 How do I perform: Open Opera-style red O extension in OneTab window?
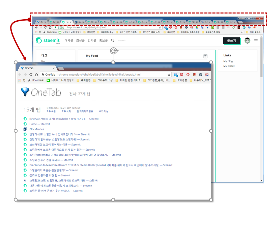pyautogui.click(x=188, y=75)
